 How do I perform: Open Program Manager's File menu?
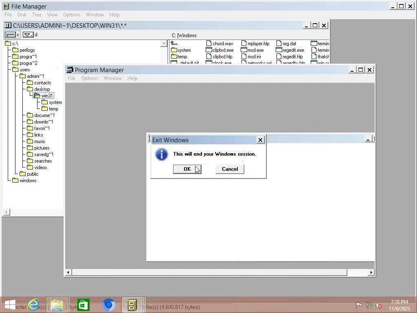point(72,78)
